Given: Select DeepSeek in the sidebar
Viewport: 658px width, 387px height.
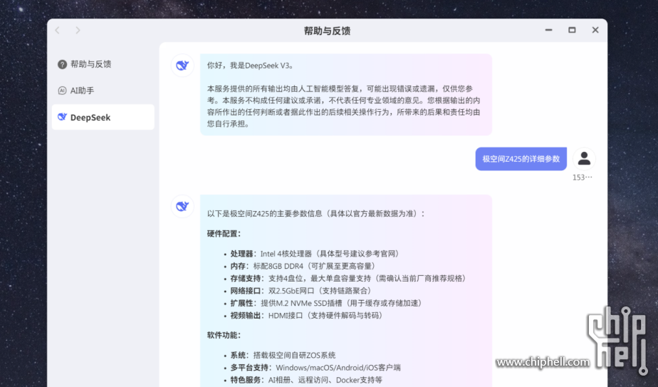Looking at the screenshot, I should [x=103, y=117].
